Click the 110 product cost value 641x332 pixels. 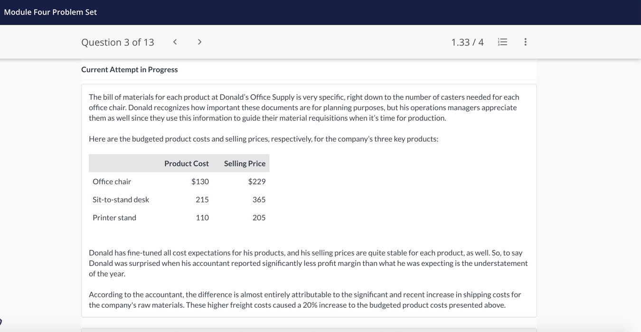pos(202,218)
